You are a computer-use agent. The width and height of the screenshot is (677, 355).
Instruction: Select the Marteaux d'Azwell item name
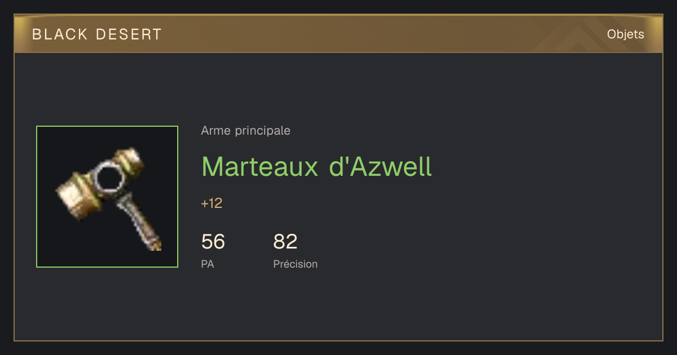316,166
